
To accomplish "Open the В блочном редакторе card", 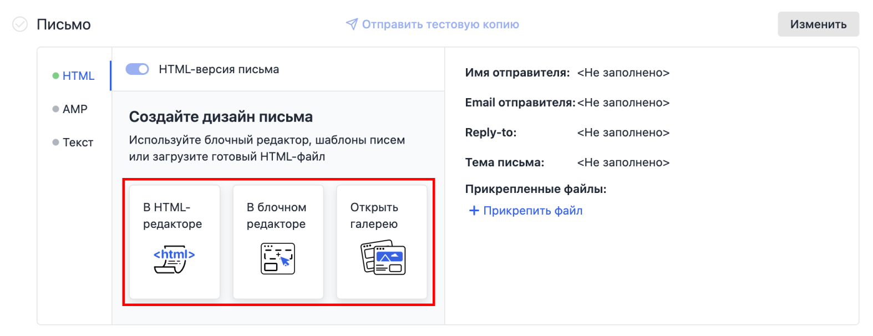I will pyautogui.click(x=278, y=242).
